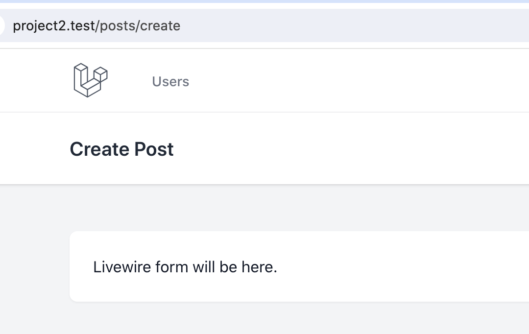Click the 'Livewire form will be here.' text
The width and height of the screenshot is (529, 334).
point(185,267)
